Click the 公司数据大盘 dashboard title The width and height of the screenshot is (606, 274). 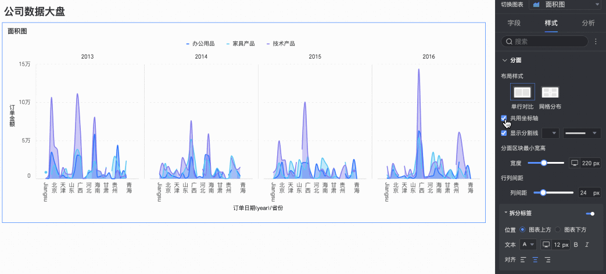pyautogui.click(x=34, y=12)
